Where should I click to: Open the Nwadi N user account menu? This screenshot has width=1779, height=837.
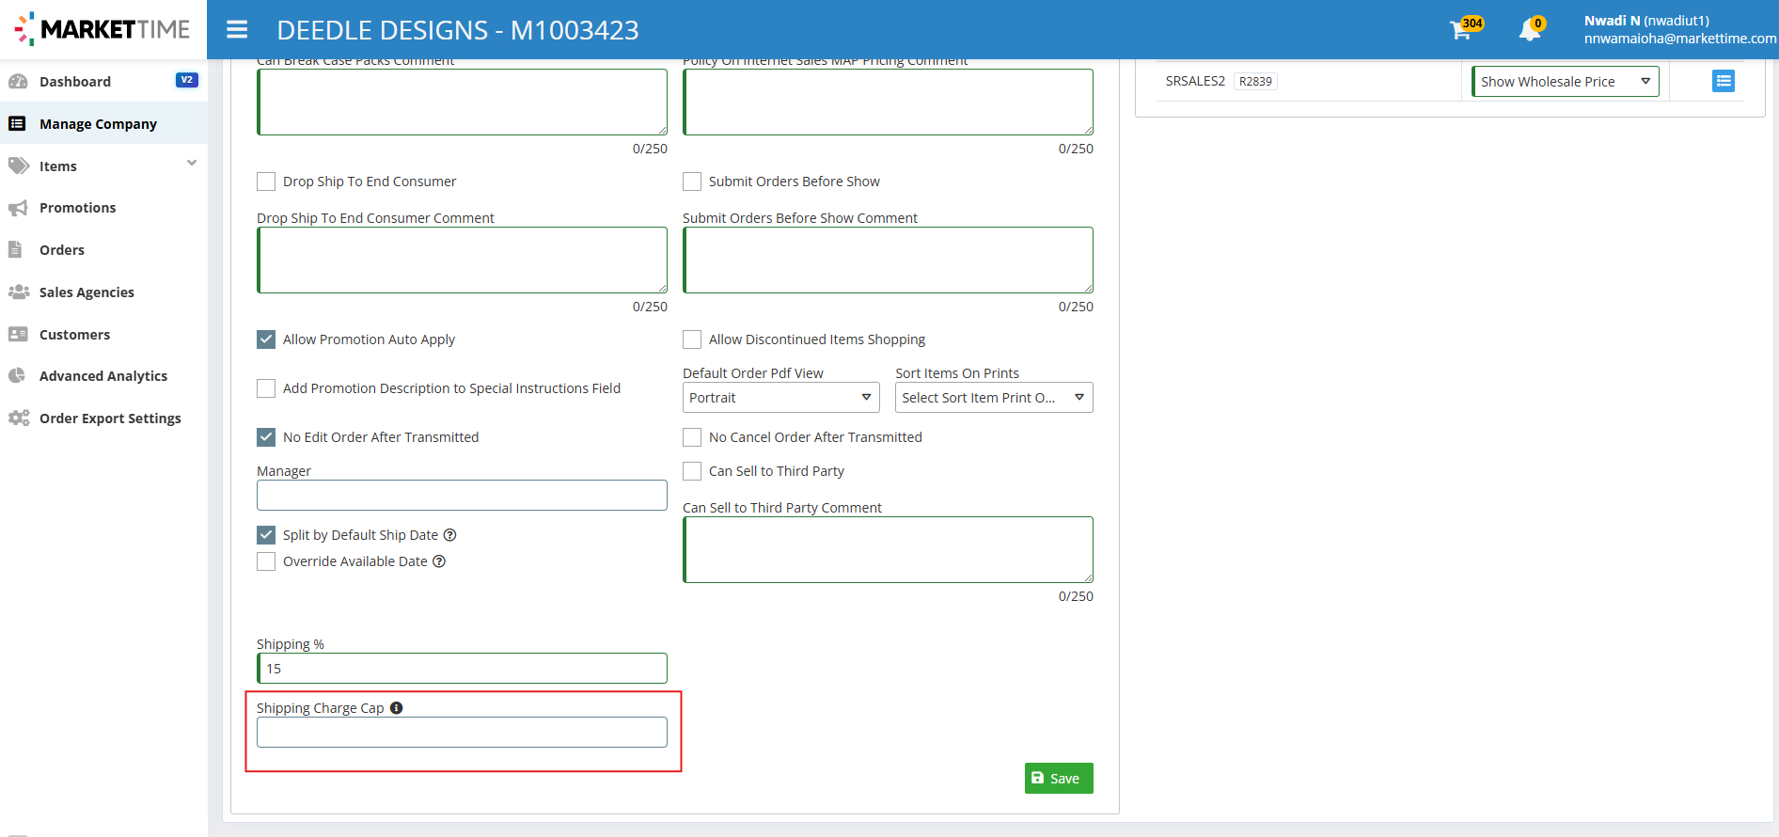coord(1679,29)
